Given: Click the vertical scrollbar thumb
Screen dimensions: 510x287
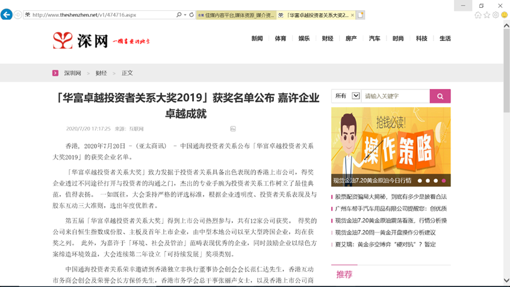Looking at the screenshot, I should [x=506, y=71].
